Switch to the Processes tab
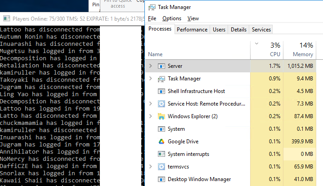Viewport: 323px width, 186px height. pyautogui.click(x=160, y=29)
